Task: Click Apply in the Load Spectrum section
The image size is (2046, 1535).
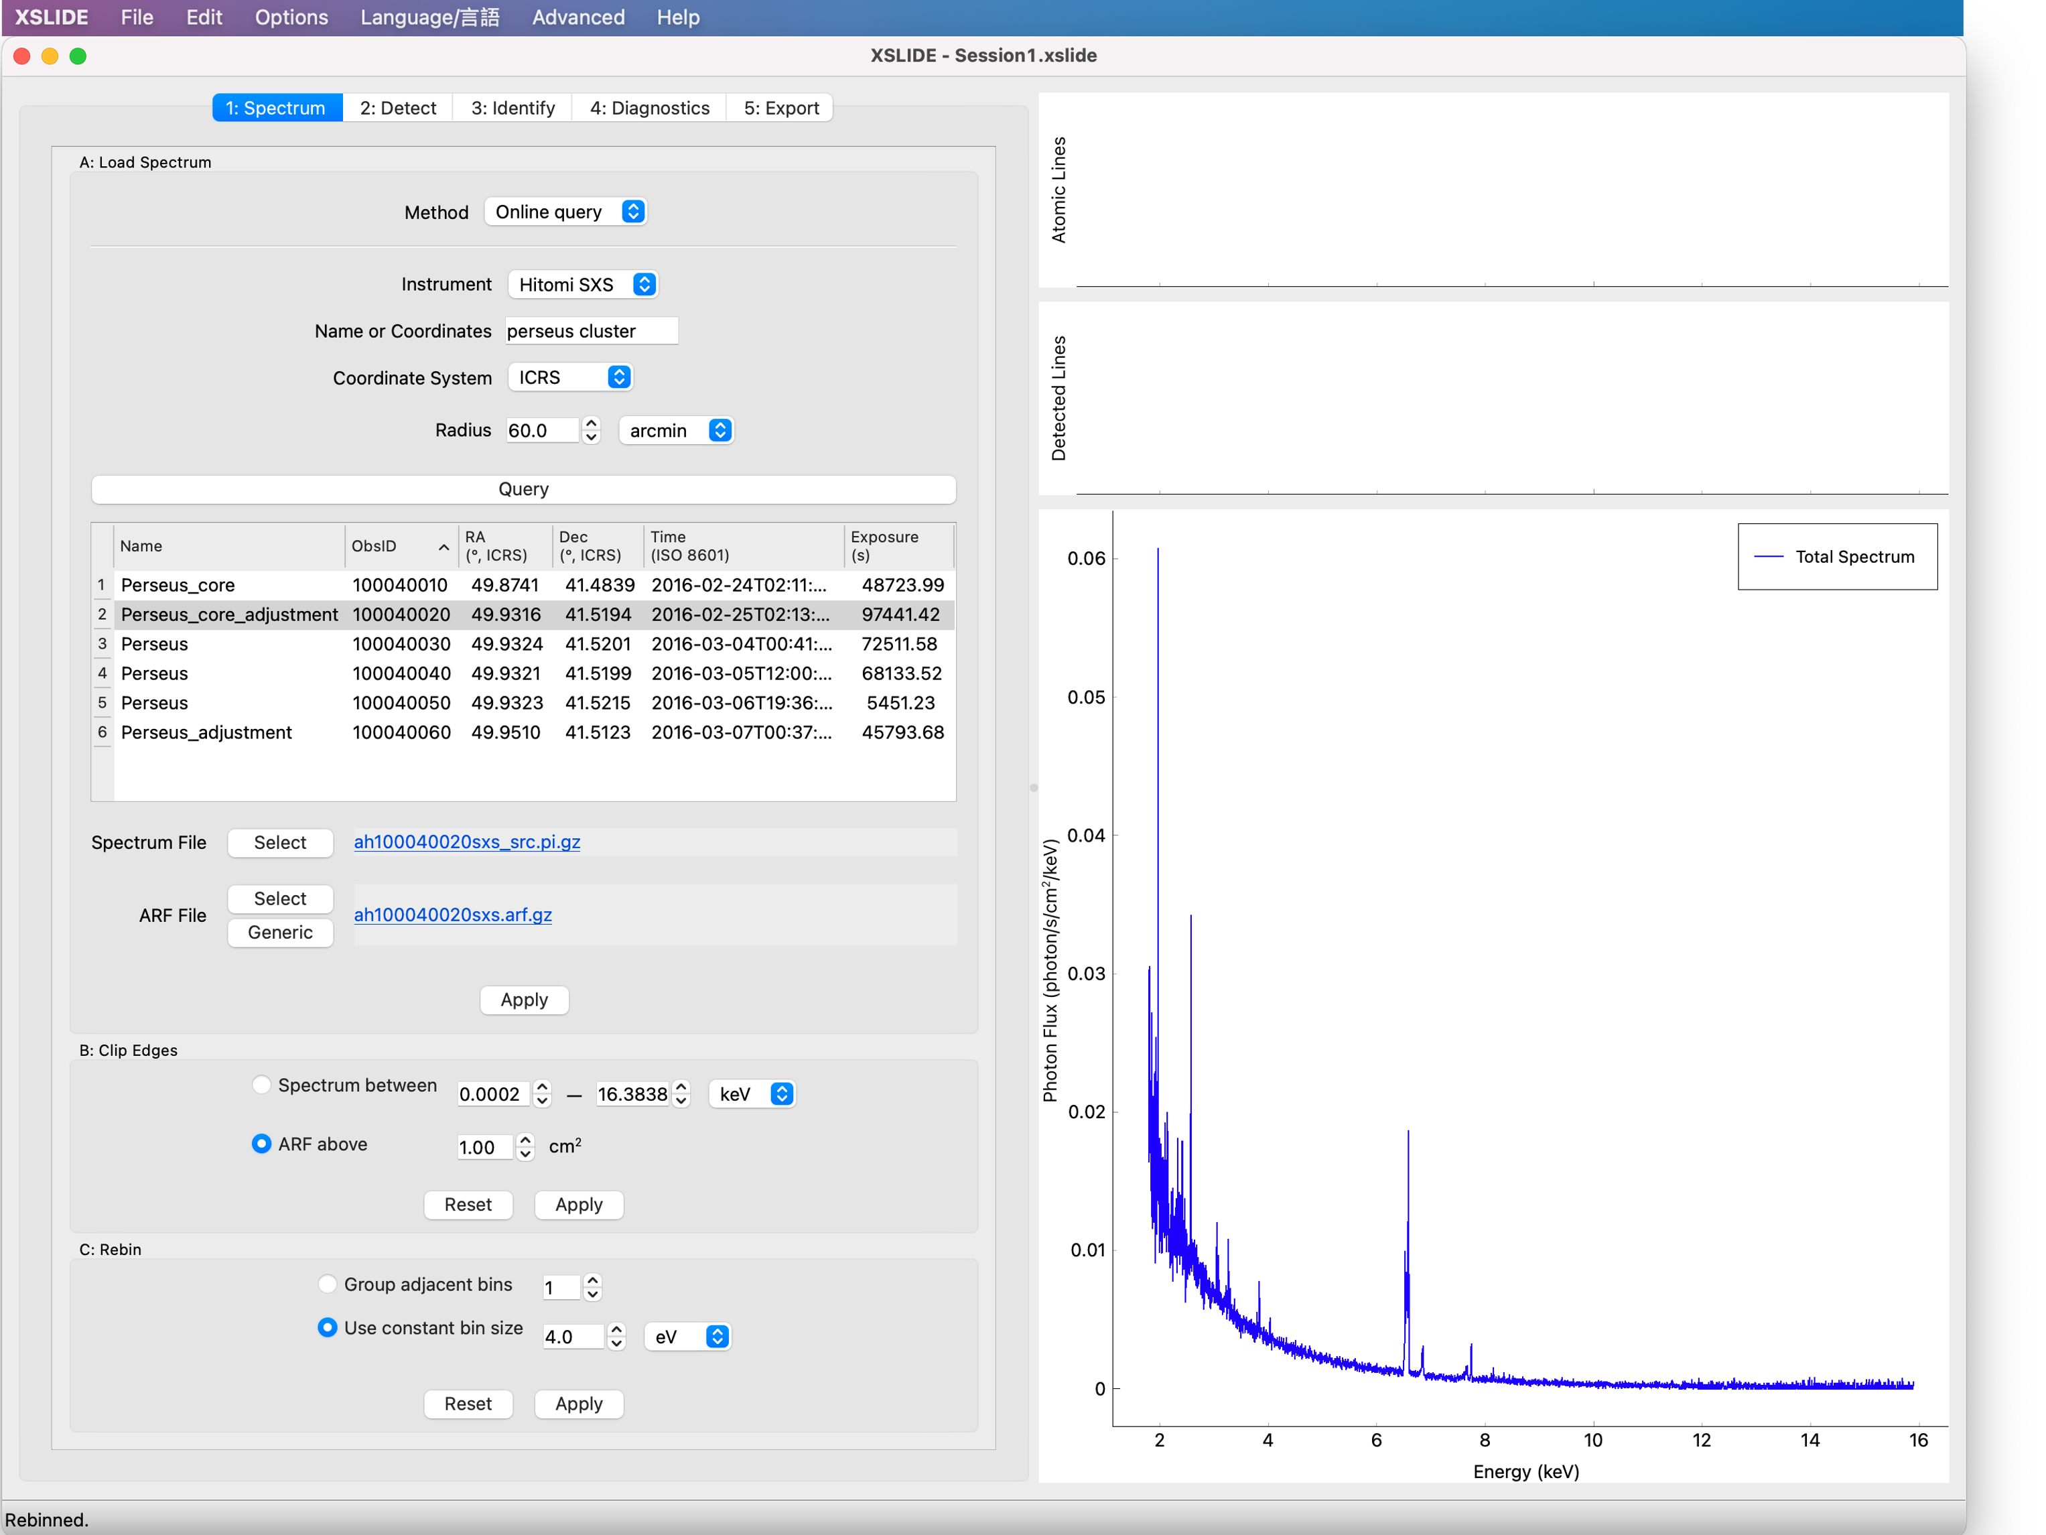Action: (525, 999)
